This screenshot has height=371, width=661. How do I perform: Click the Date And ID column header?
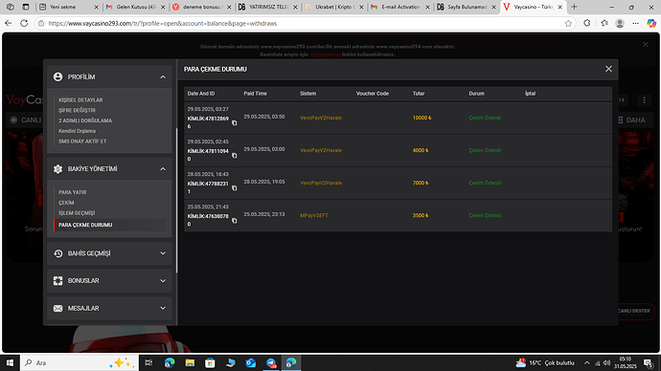pos(201,94)
